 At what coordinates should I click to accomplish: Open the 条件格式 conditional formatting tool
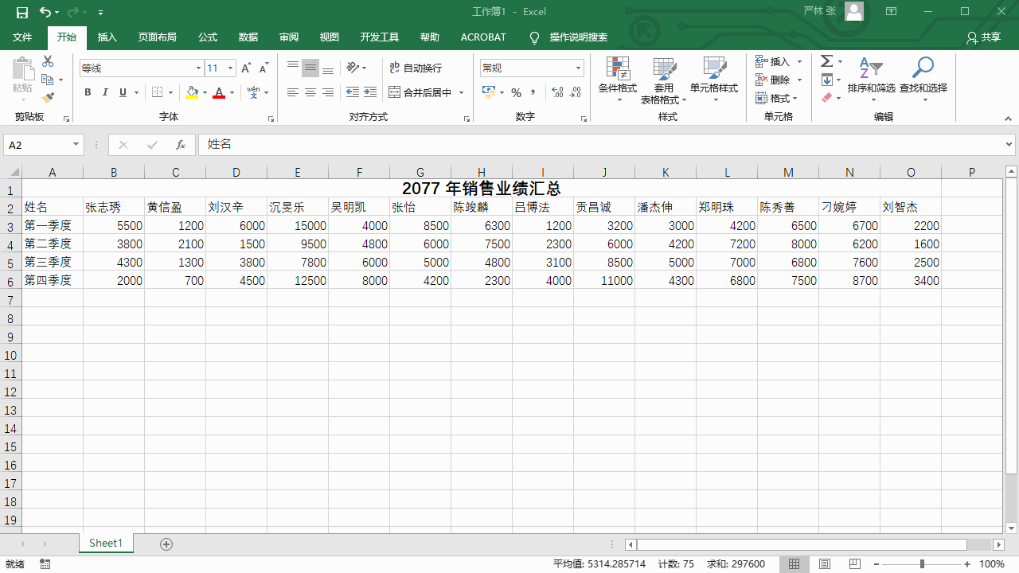(x=618, y=80)
